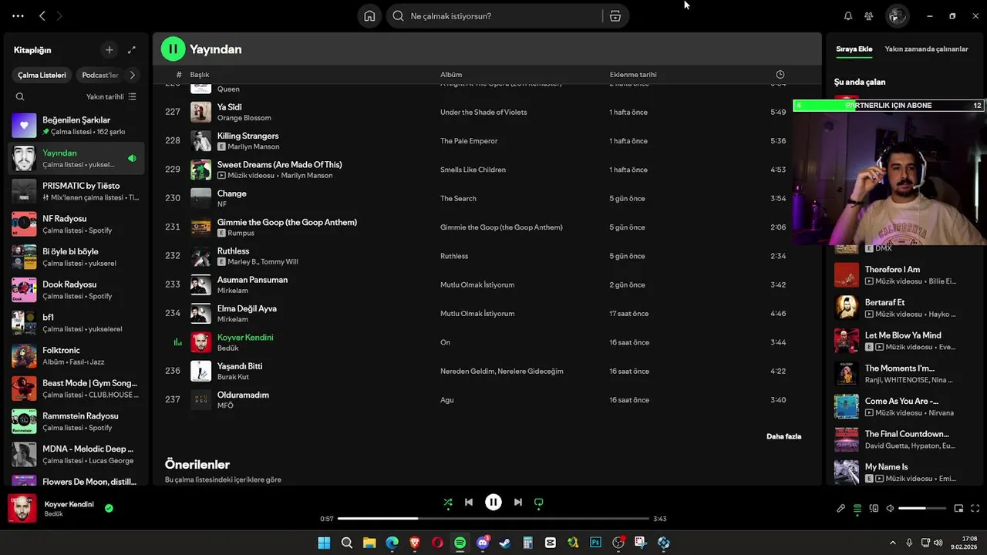Remove Koyver Kendini from liked via checkmark

(109, 508)
